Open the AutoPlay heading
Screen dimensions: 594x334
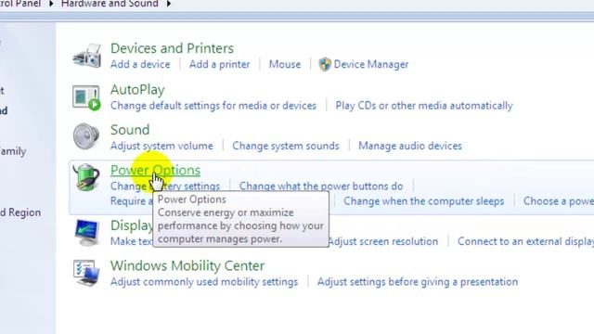pyautogui.click(x=137, y=90)
